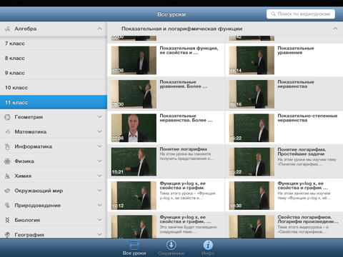The width and height of the screenshot is (343, 257).
Task: Click the title Понятие логарифма. Простейшие задачи
Action: 302,152
